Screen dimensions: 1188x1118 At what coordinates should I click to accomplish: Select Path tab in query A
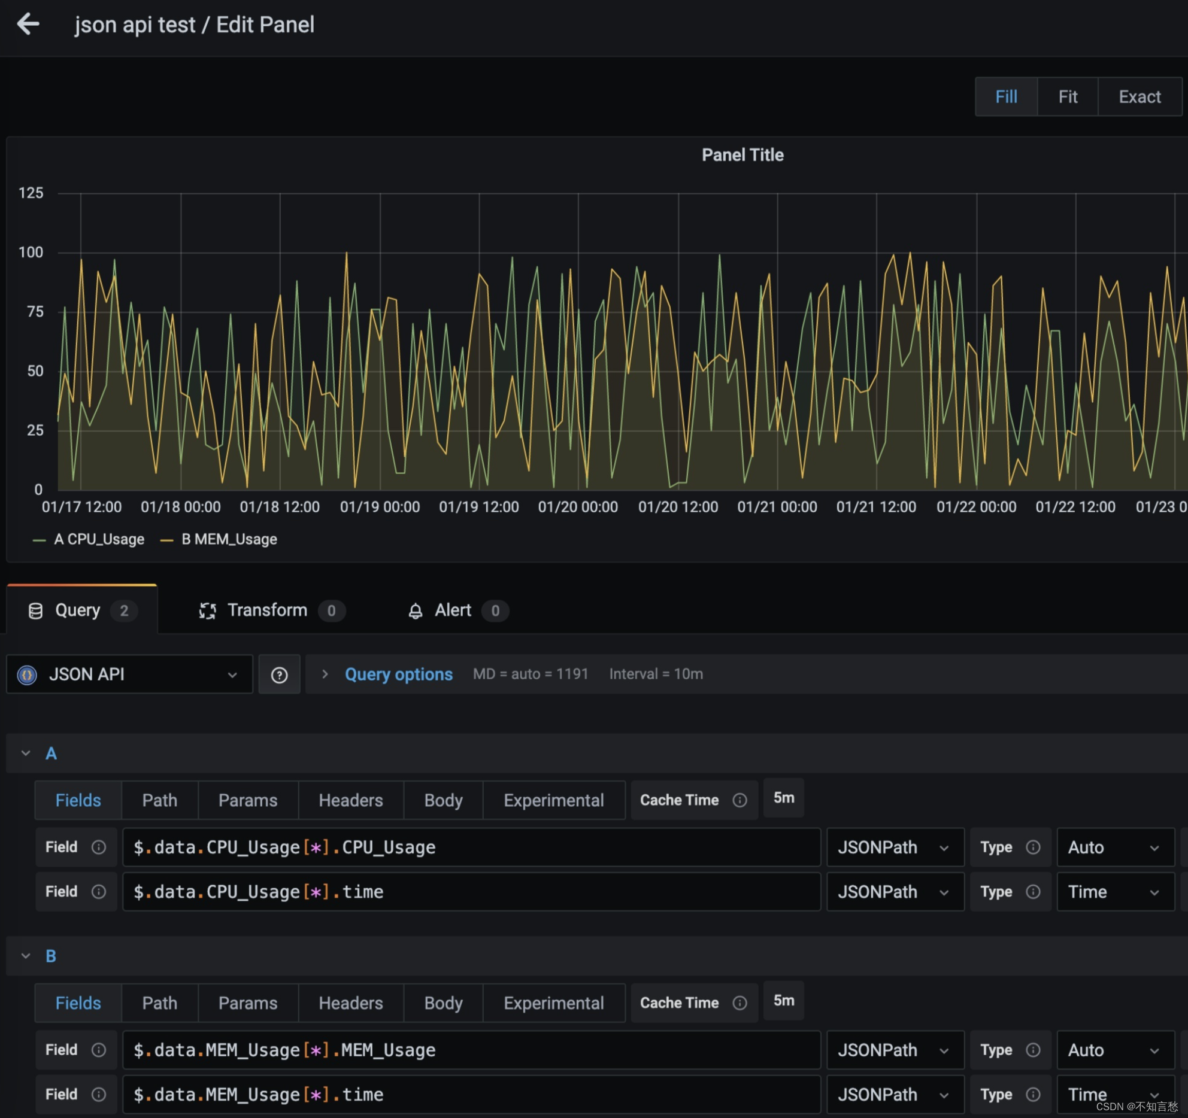click(160, 800)
